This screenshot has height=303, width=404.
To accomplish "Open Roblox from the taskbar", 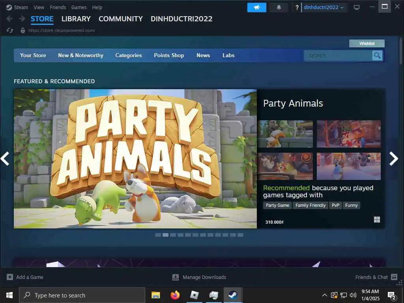I will coord(194,295).
